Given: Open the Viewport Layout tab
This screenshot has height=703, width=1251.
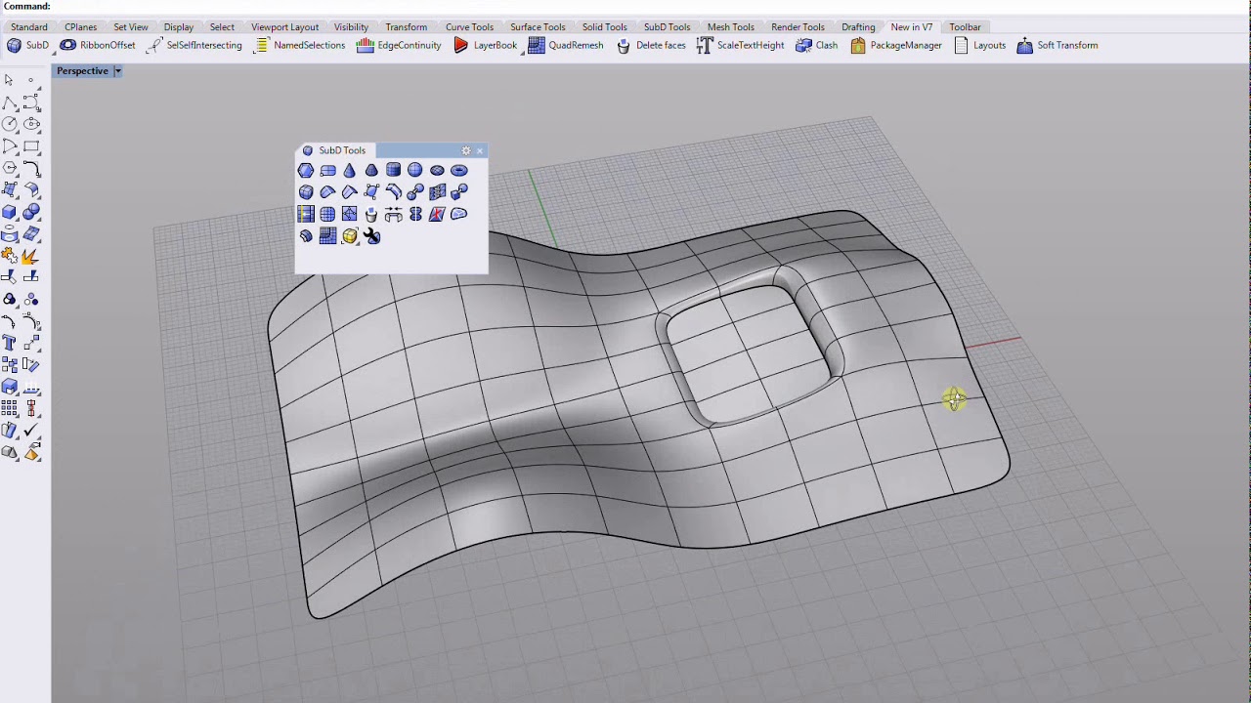Looking at the screenshot, I should click(x=285, y=27).
